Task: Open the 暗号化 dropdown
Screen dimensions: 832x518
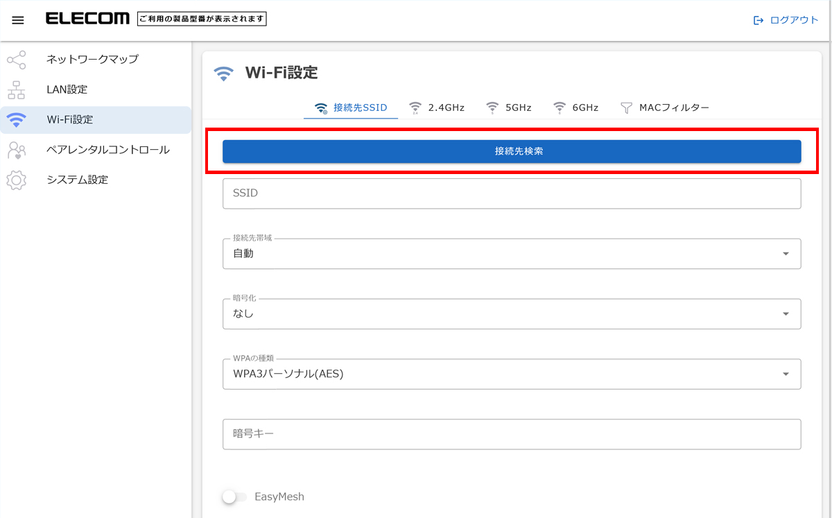Action: click(786, 313)
